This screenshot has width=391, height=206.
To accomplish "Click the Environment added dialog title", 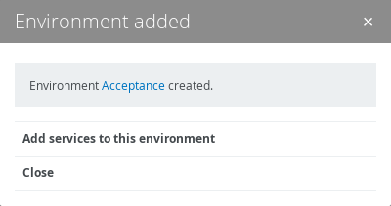I will tap(103, 22).
